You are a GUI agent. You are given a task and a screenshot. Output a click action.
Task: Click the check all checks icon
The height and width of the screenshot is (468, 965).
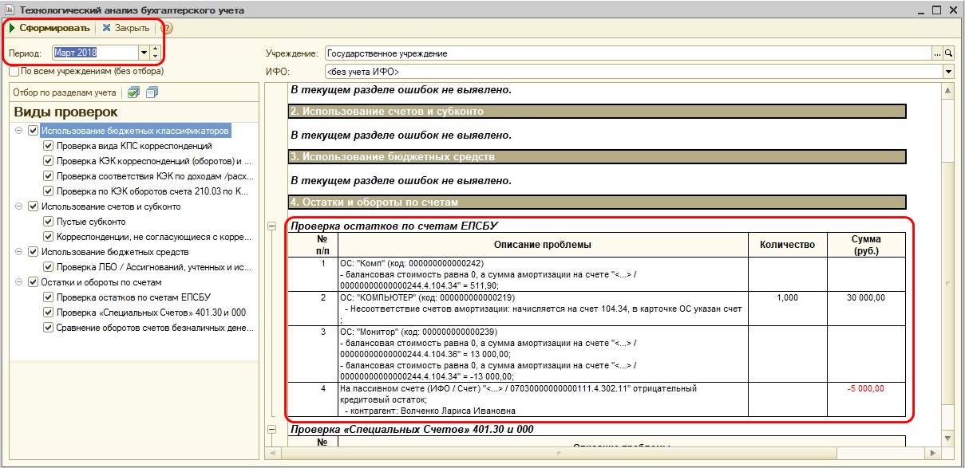134,92
